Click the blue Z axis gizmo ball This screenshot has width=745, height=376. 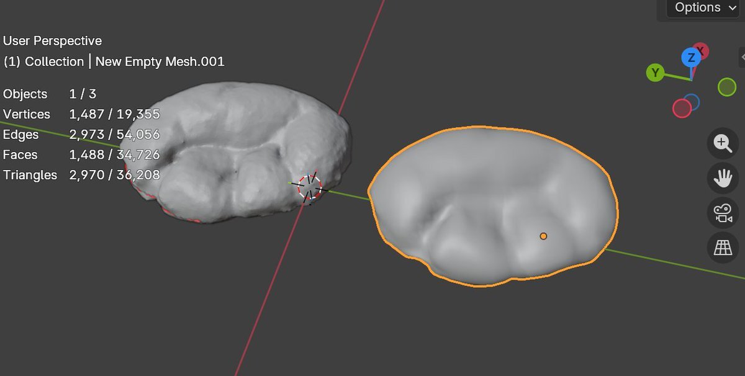tap(690, 58)
